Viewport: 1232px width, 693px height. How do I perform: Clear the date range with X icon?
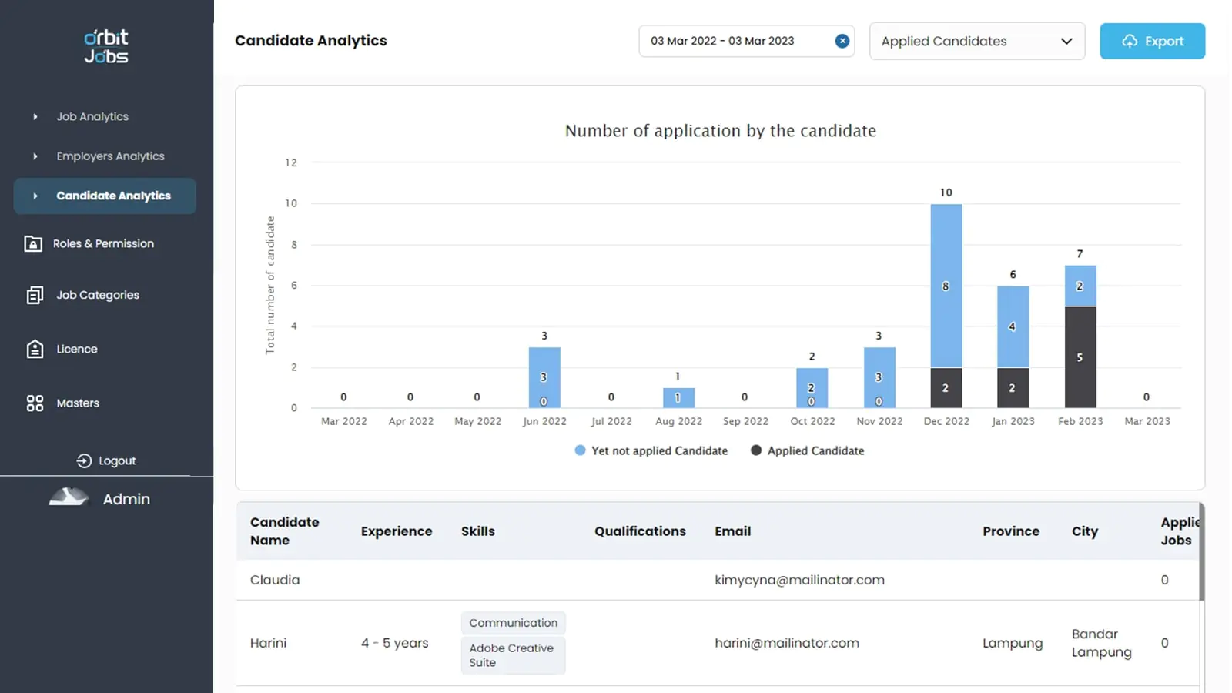[842, 41]
